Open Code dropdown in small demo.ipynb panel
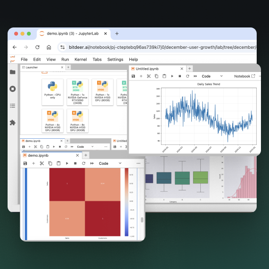Image resolution: width=269 pixels, height=269 pixels. pos(85,147)
